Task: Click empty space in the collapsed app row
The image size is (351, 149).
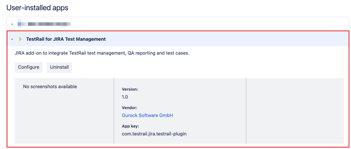Action: pyautogui.click(x=206, y=24)
